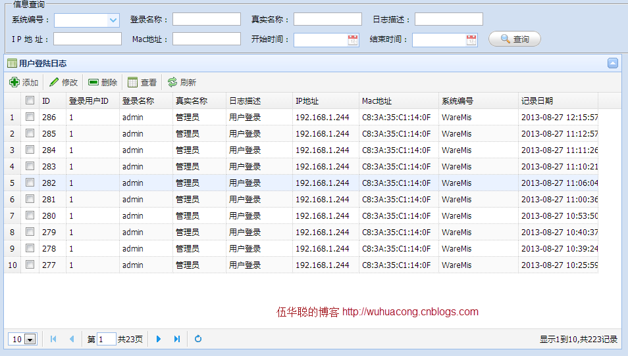Check the row with ID 277
This screenshot has width=628, height=356.
(x=30, y=264)
